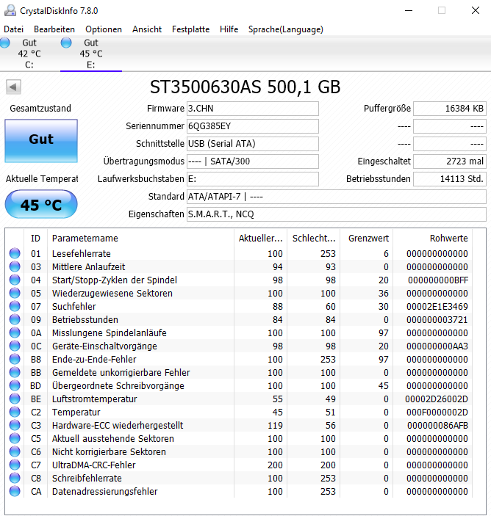Click the ID column header
491x516 pixels.
click(35, 238)
